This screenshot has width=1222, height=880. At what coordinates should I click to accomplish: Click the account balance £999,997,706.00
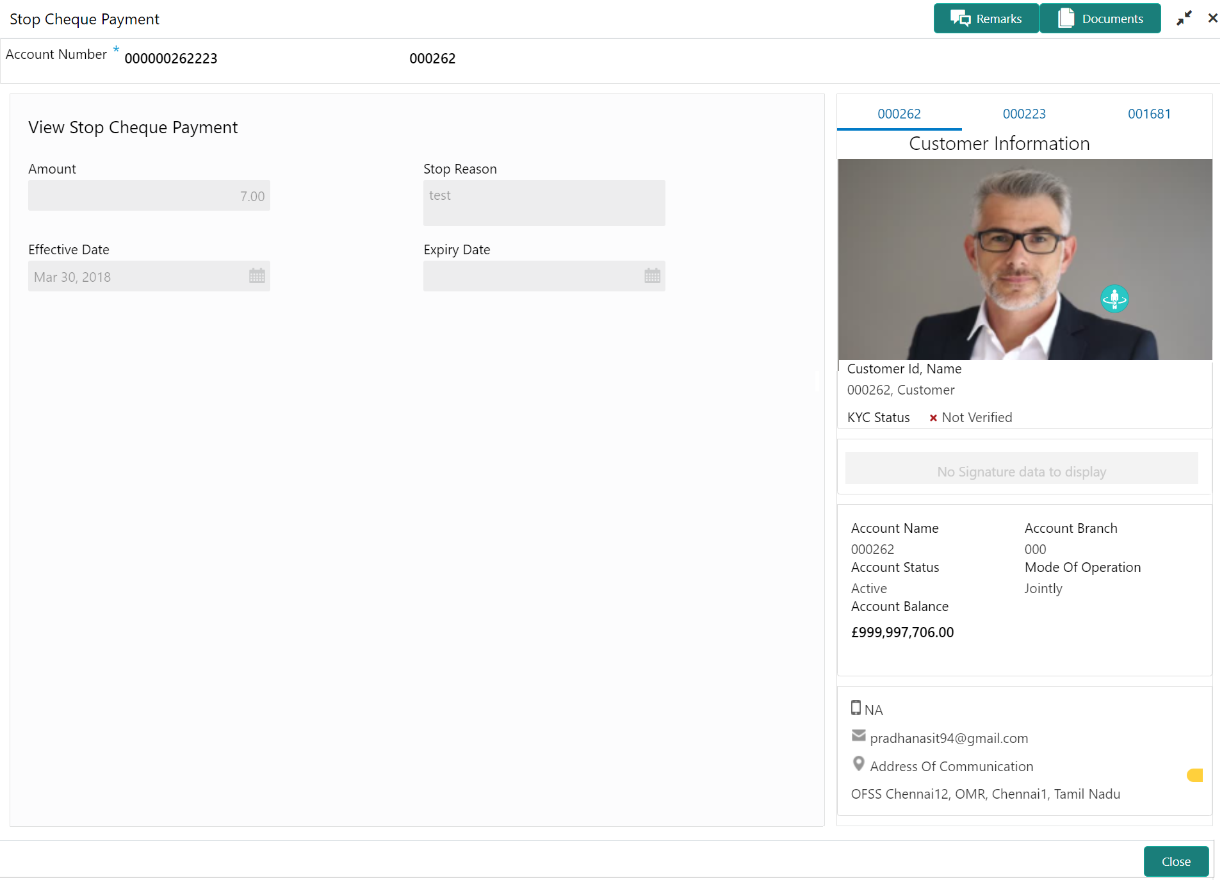pyautogui.click(x=902, y=632)
